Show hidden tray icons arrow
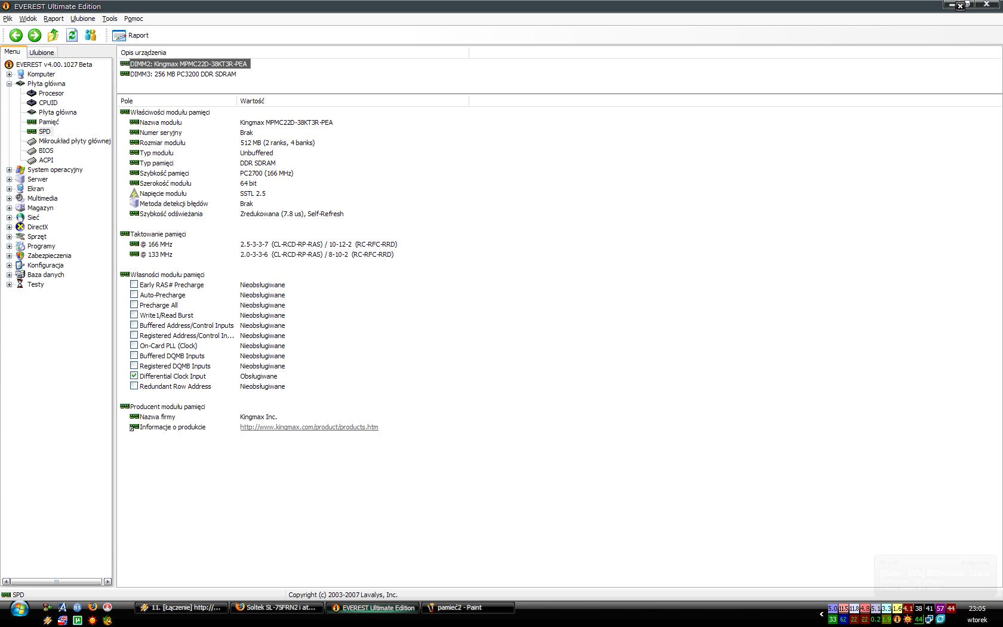Screen dimensions: 1003x627 coord(822,614)
